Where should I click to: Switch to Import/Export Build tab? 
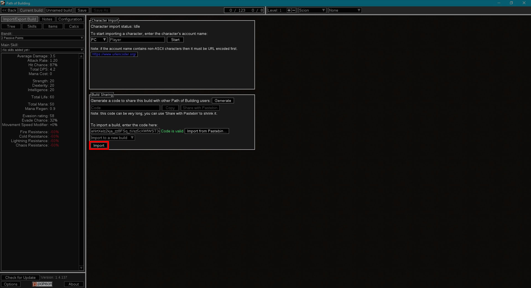[x=20, y=19]
